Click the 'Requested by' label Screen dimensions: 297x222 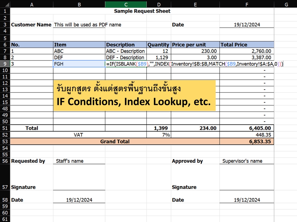pyautogui.click(x=28, y=161)
